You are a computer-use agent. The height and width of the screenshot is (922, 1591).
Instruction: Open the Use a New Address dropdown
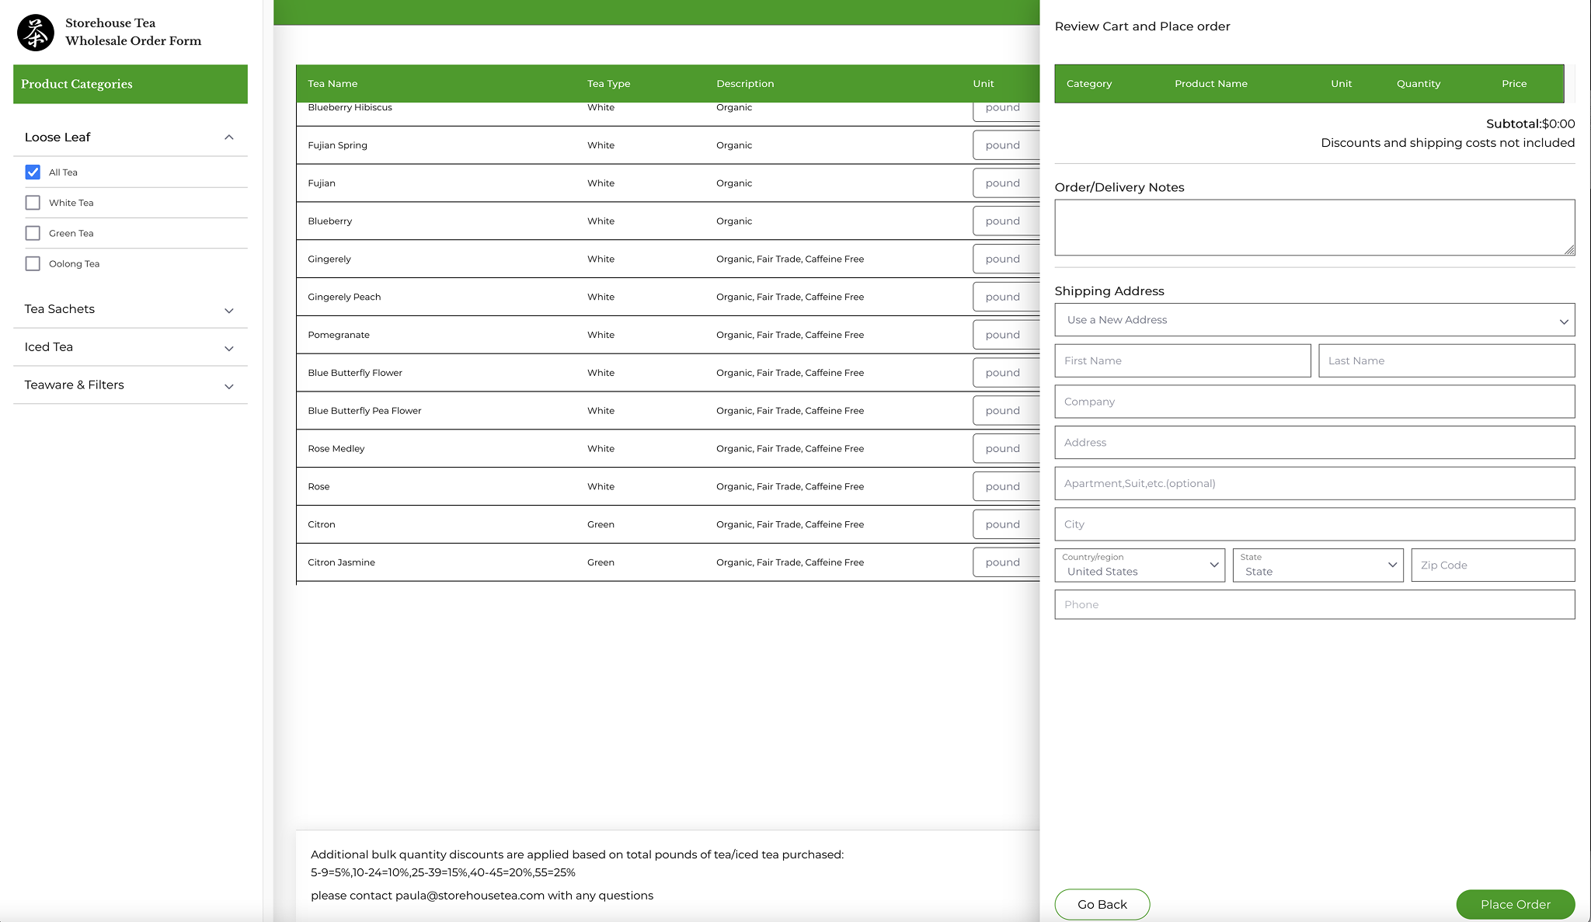(1314, 320)
